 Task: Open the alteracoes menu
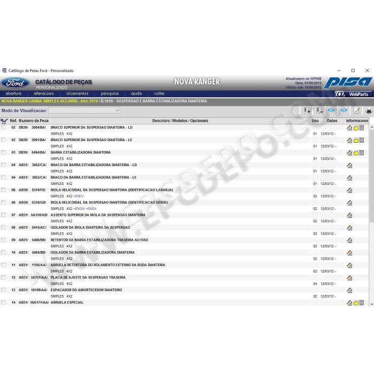[x=44, y=93]
